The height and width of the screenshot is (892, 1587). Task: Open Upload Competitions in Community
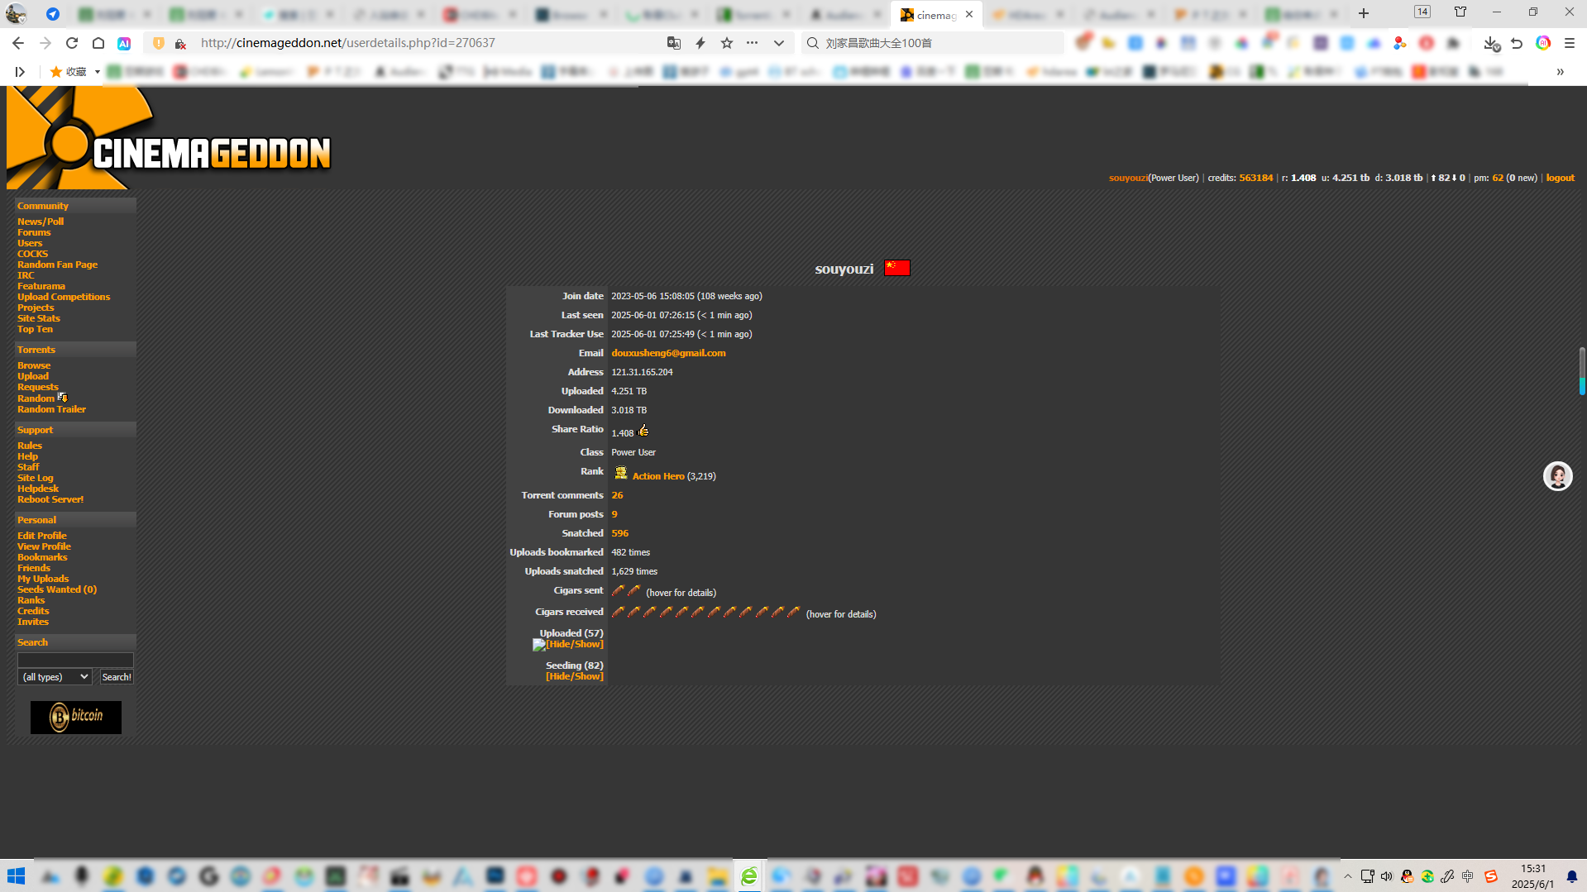(x=64, y=297)
